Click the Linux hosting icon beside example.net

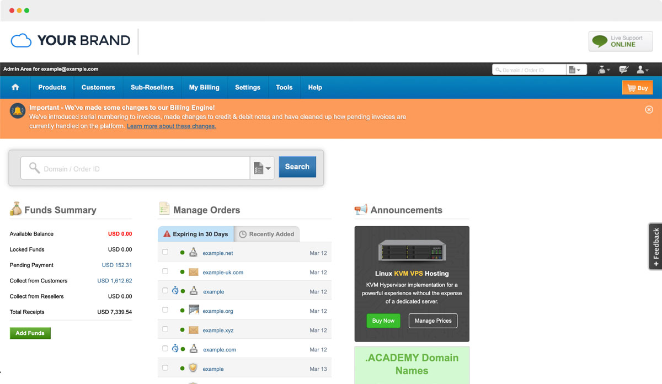(x=193, y=253)
